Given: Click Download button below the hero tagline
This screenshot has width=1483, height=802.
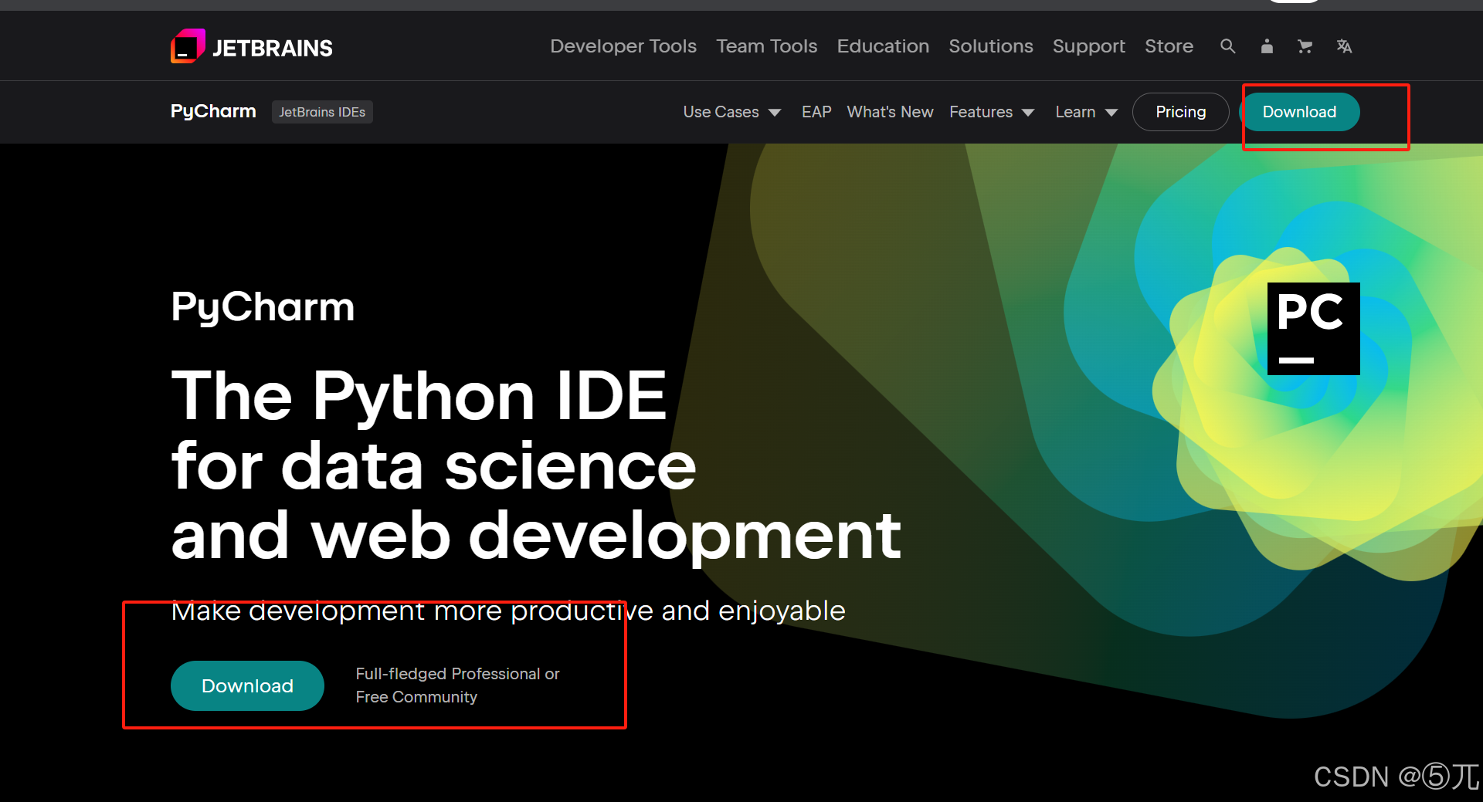Looking at the screenshot, I should pos(247,685).
